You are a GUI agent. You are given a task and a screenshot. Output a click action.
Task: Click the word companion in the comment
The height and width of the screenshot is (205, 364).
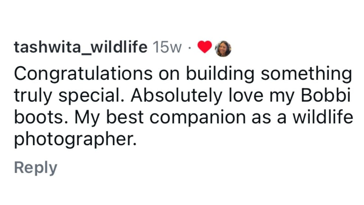[x=197, y=118]
